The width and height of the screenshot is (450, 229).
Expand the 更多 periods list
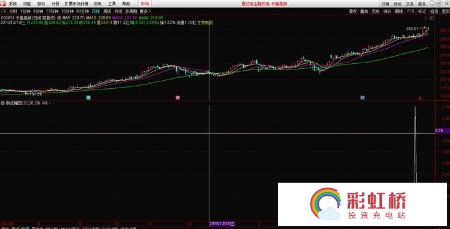[145, 11]
